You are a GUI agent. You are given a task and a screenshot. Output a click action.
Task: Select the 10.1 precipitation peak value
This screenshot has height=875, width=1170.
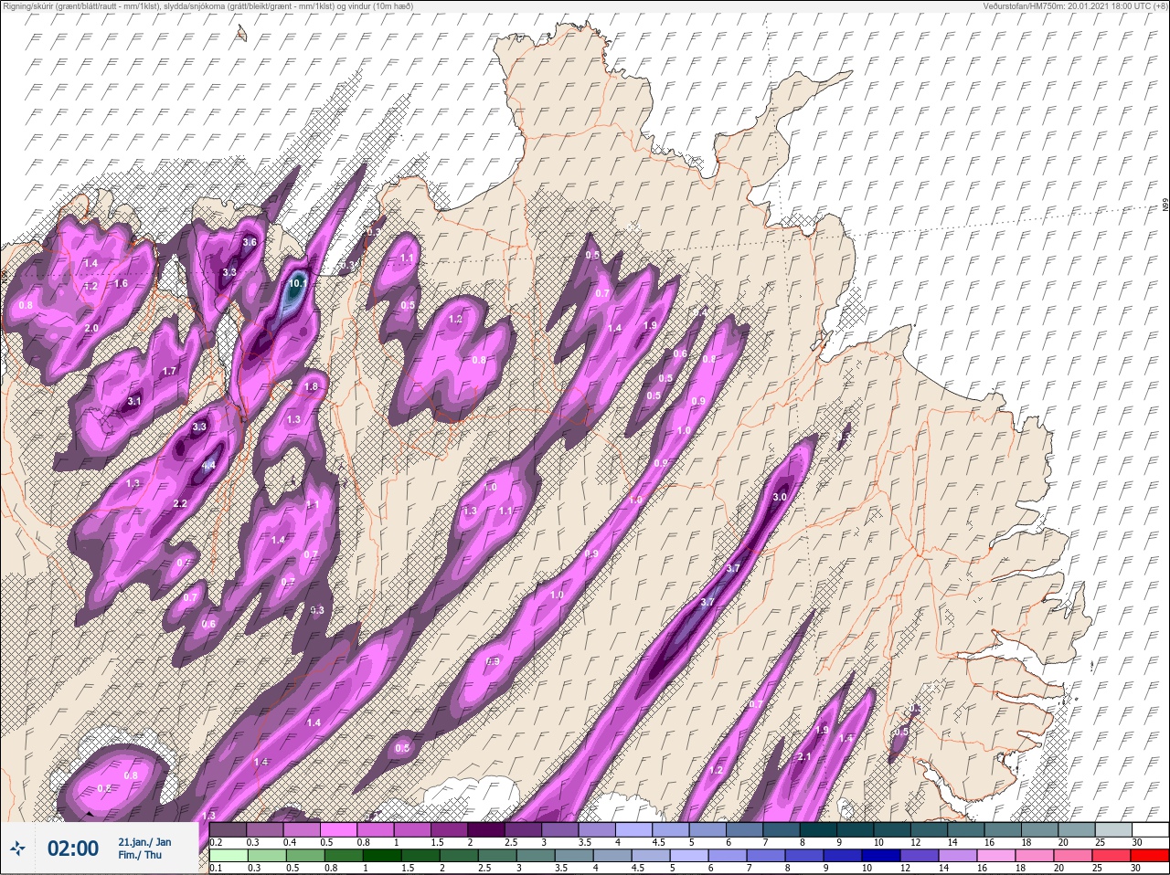pyautogui.click(x=297, y=283)
